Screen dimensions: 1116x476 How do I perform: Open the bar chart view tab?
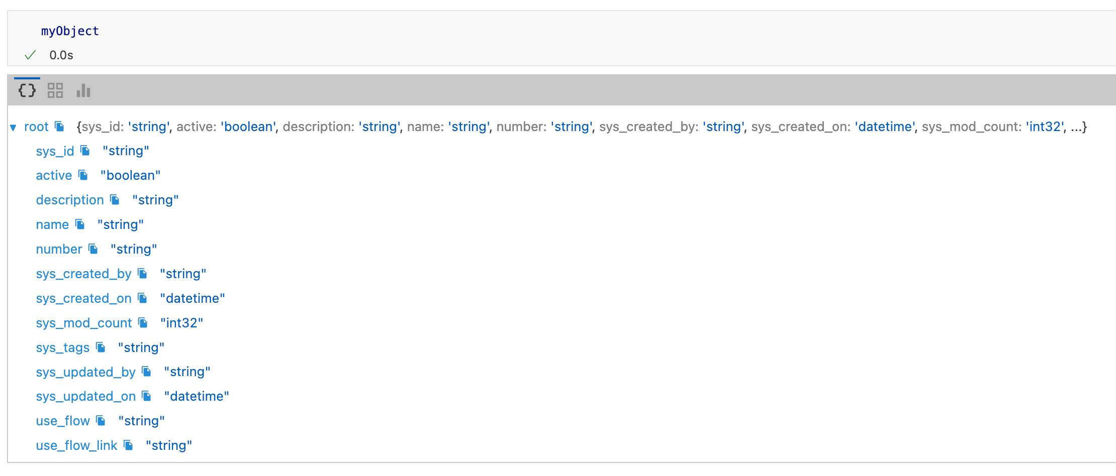click(83, 90)
